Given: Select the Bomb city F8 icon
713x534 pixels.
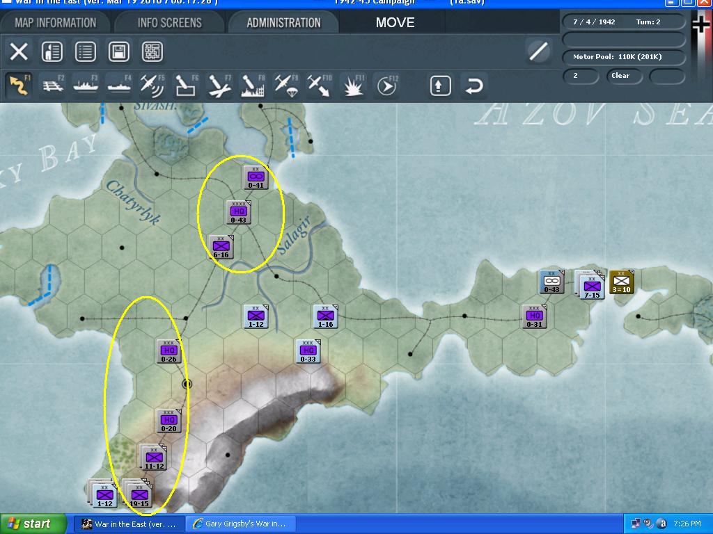Looking at the screenshot, I should tap(253, 86).
